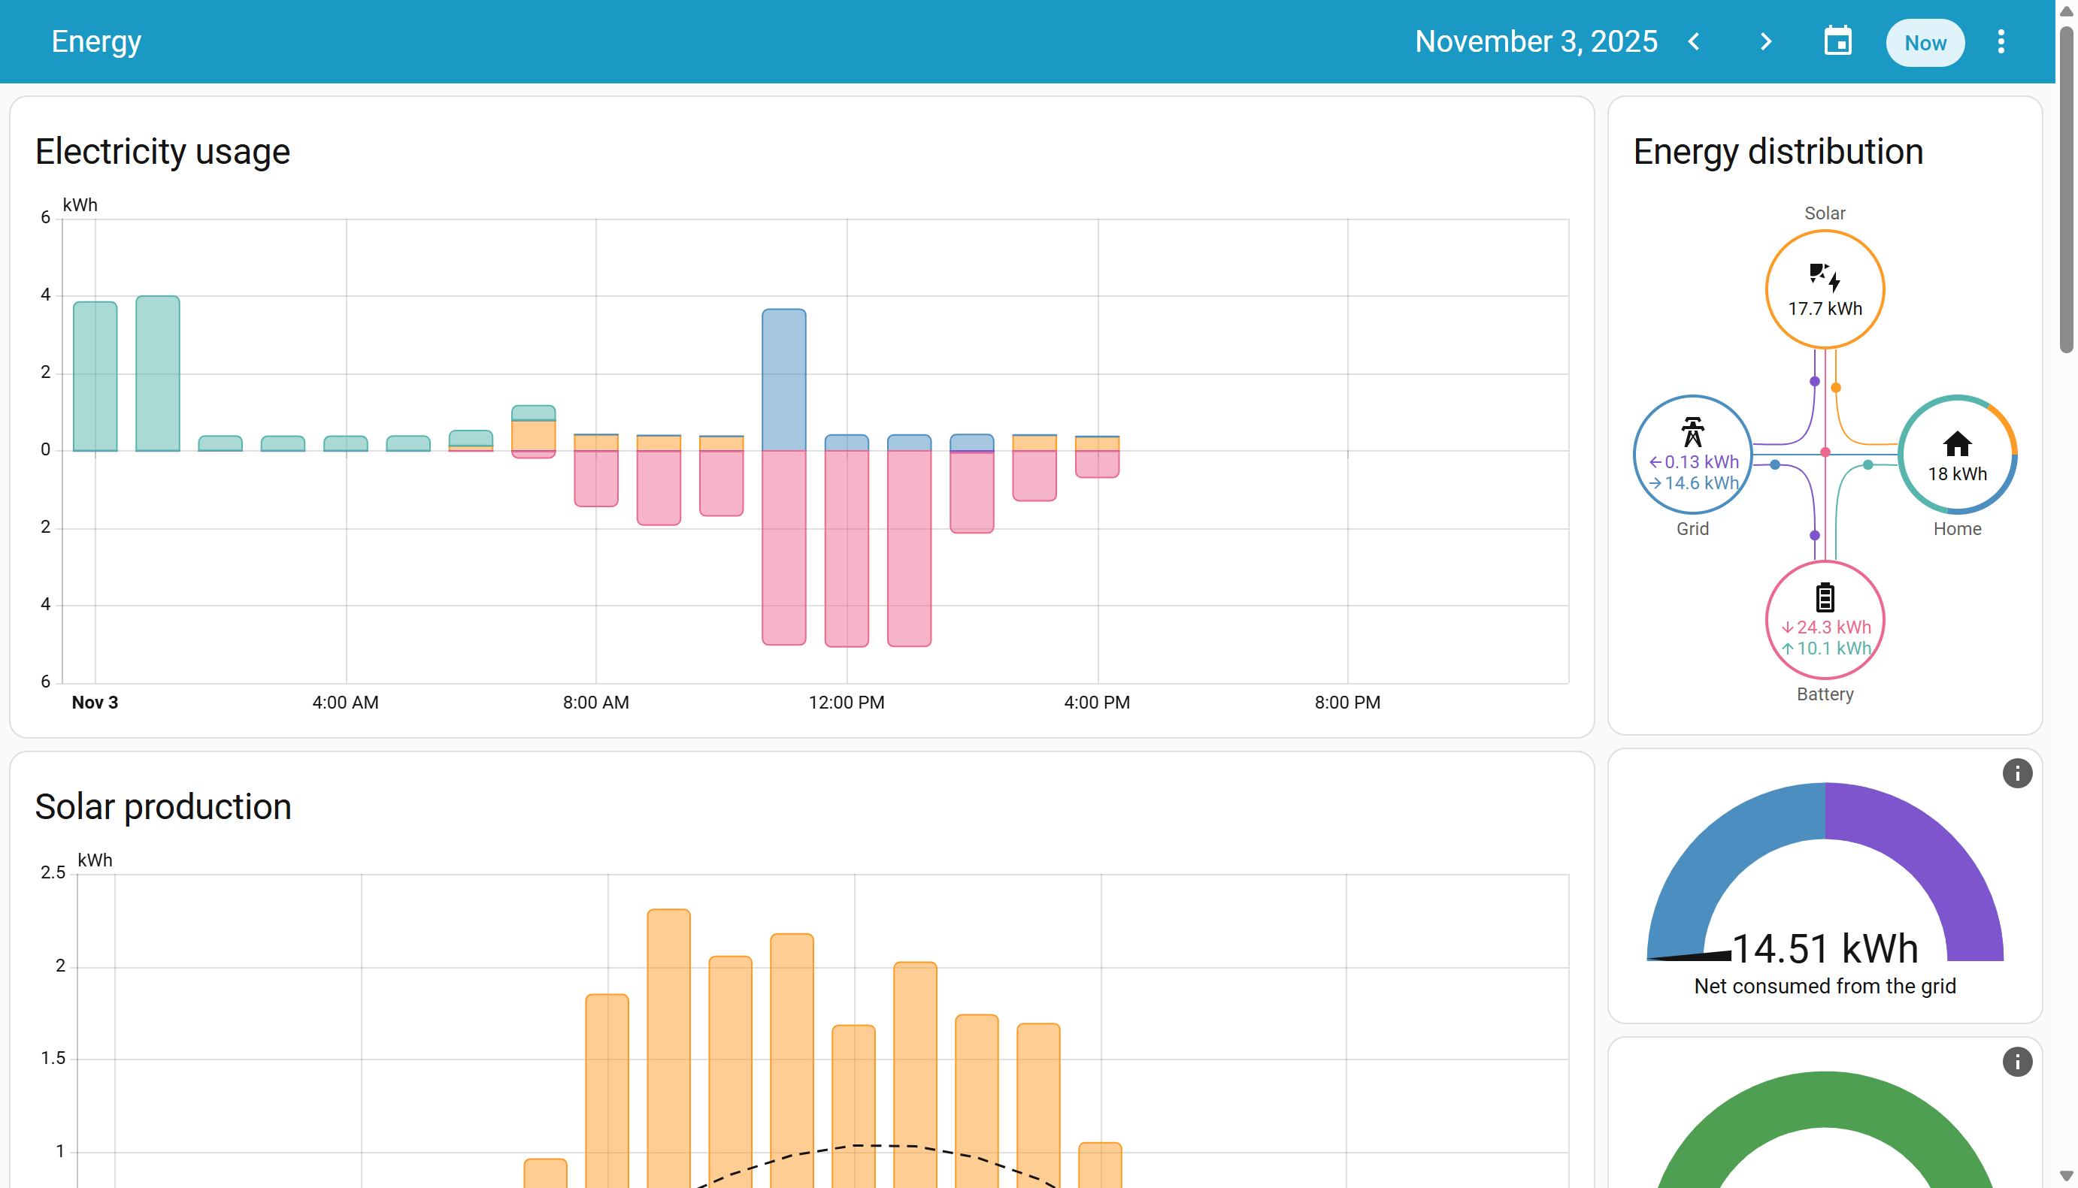Click the Energy title in header

point(96,41)
